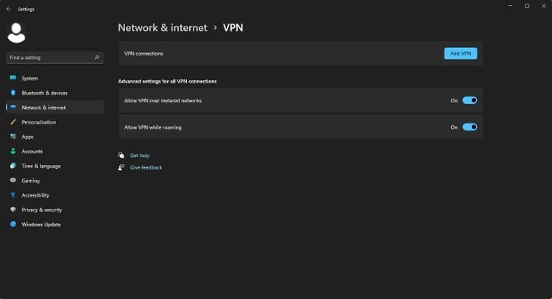Click the Accessibility figure icon
This screenshot has width=552, height=299.
(x=13, y=194)
